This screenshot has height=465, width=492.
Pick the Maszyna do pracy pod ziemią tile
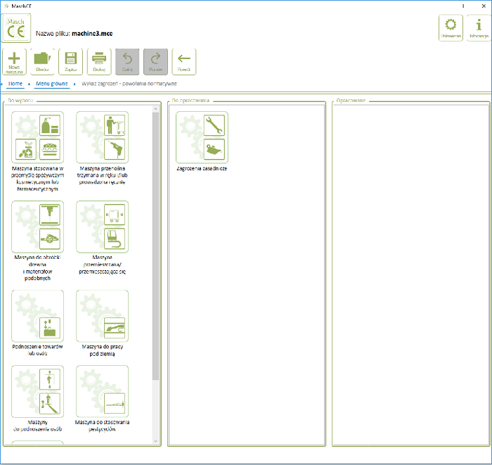tap(103, 316)
